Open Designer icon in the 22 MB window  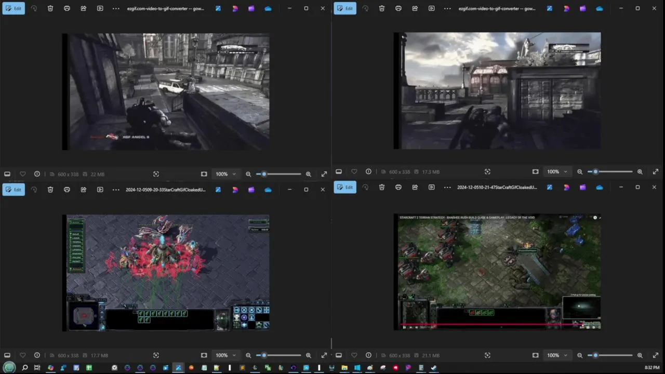point(235,8)
